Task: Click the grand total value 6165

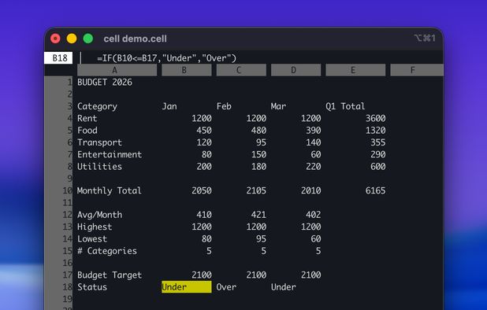Action: tap(376, 190)
